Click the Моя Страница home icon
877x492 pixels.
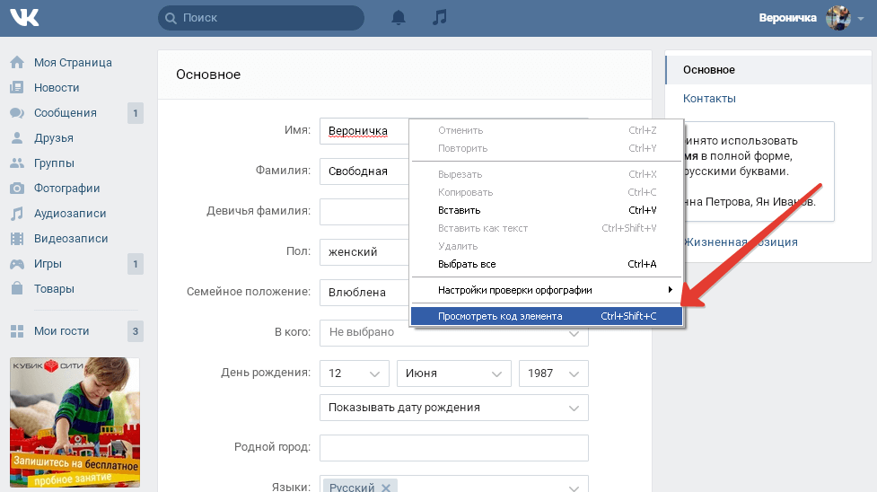17,62
